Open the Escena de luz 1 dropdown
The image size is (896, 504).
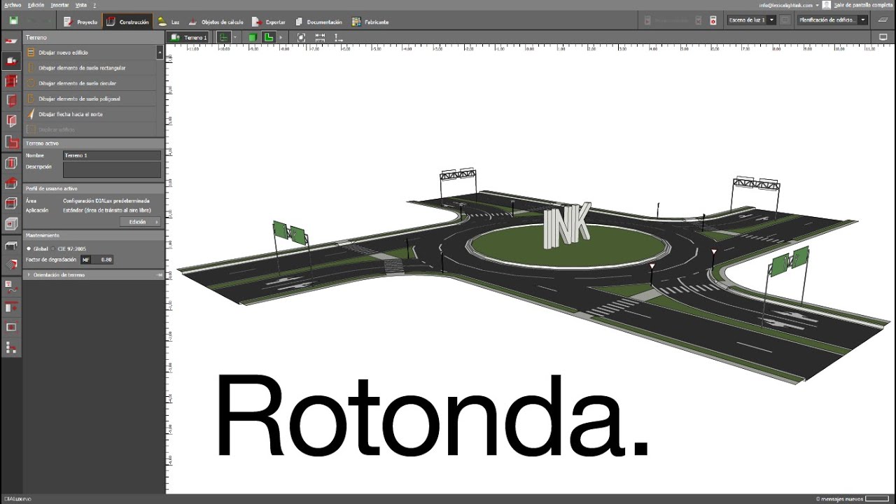(752, 20)
